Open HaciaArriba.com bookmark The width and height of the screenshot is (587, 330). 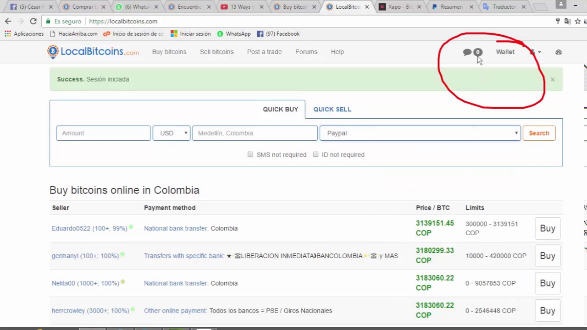(x=73, y=34)
